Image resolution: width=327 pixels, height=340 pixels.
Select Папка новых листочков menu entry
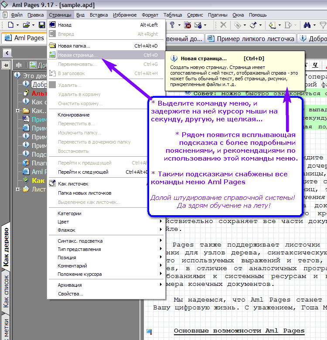pyautogui.click(x=85, y=193)
